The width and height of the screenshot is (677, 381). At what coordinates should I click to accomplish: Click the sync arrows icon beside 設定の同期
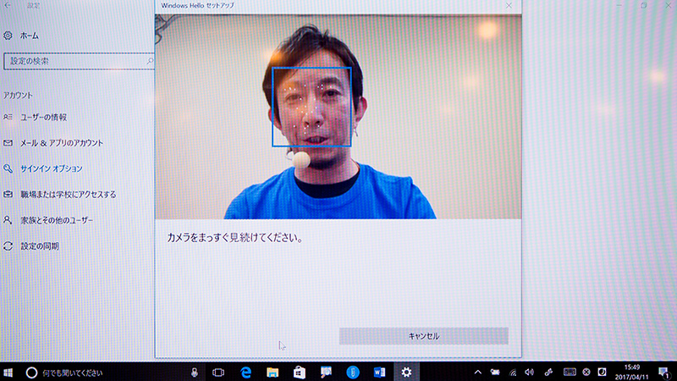tap(8, 246)
